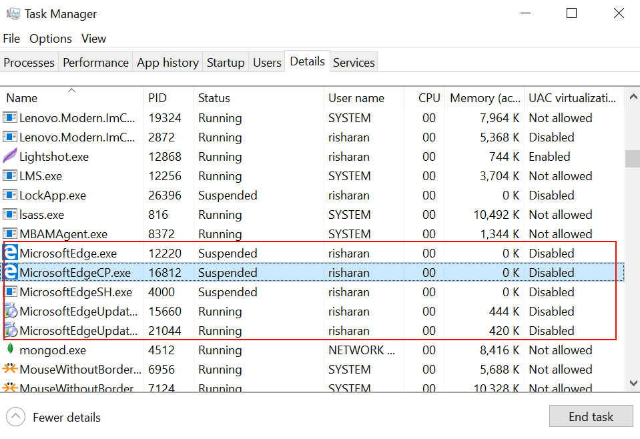Click the Task Manager title bar icon

(x=13, y=14)
